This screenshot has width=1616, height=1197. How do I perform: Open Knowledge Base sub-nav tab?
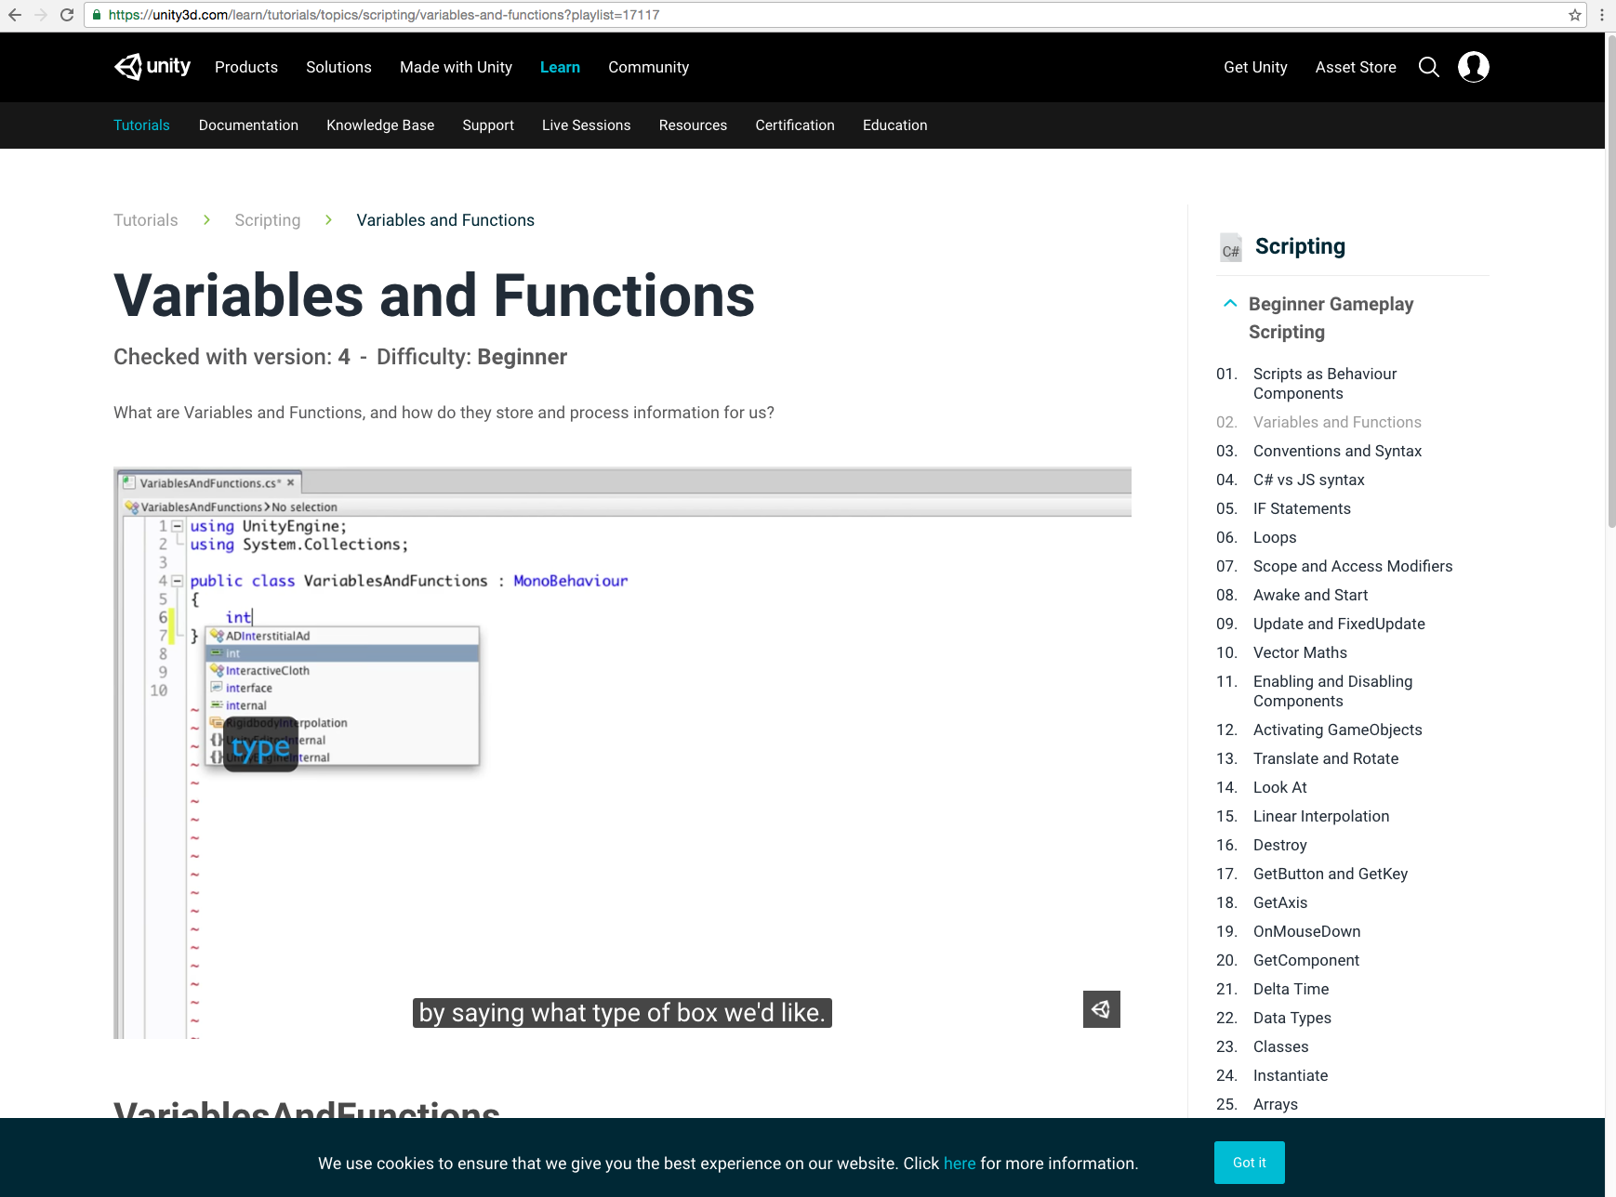380,125
